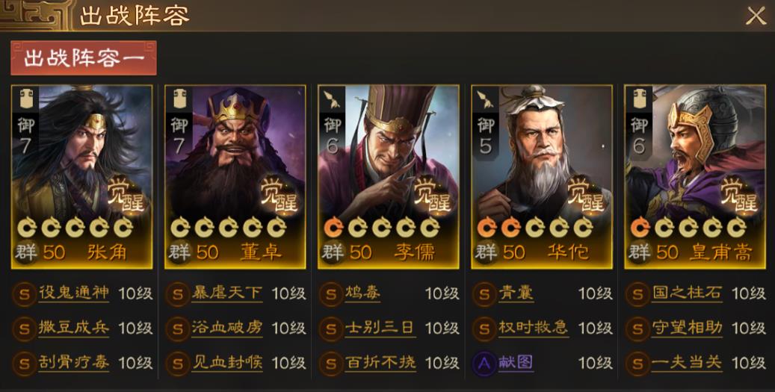Click the troop type icon on 李儒's card

point(332,100)
